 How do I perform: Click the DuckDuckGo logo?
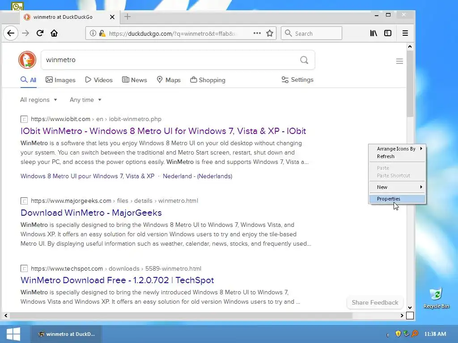(27, 60)
